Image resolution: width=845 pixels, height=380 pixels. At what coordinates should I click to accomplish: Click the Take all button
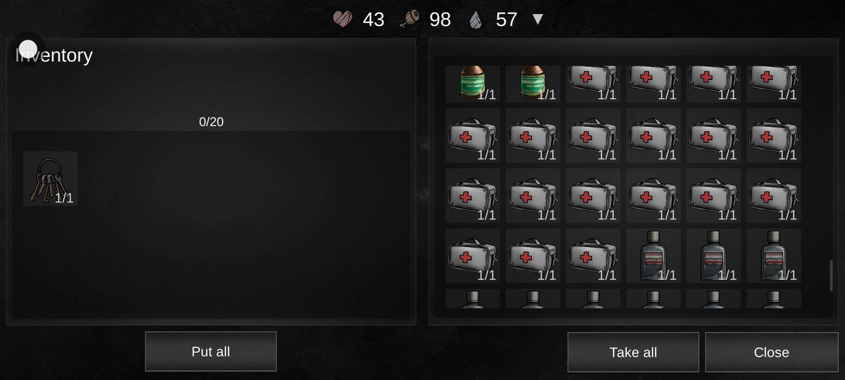(x=633, y=352)
